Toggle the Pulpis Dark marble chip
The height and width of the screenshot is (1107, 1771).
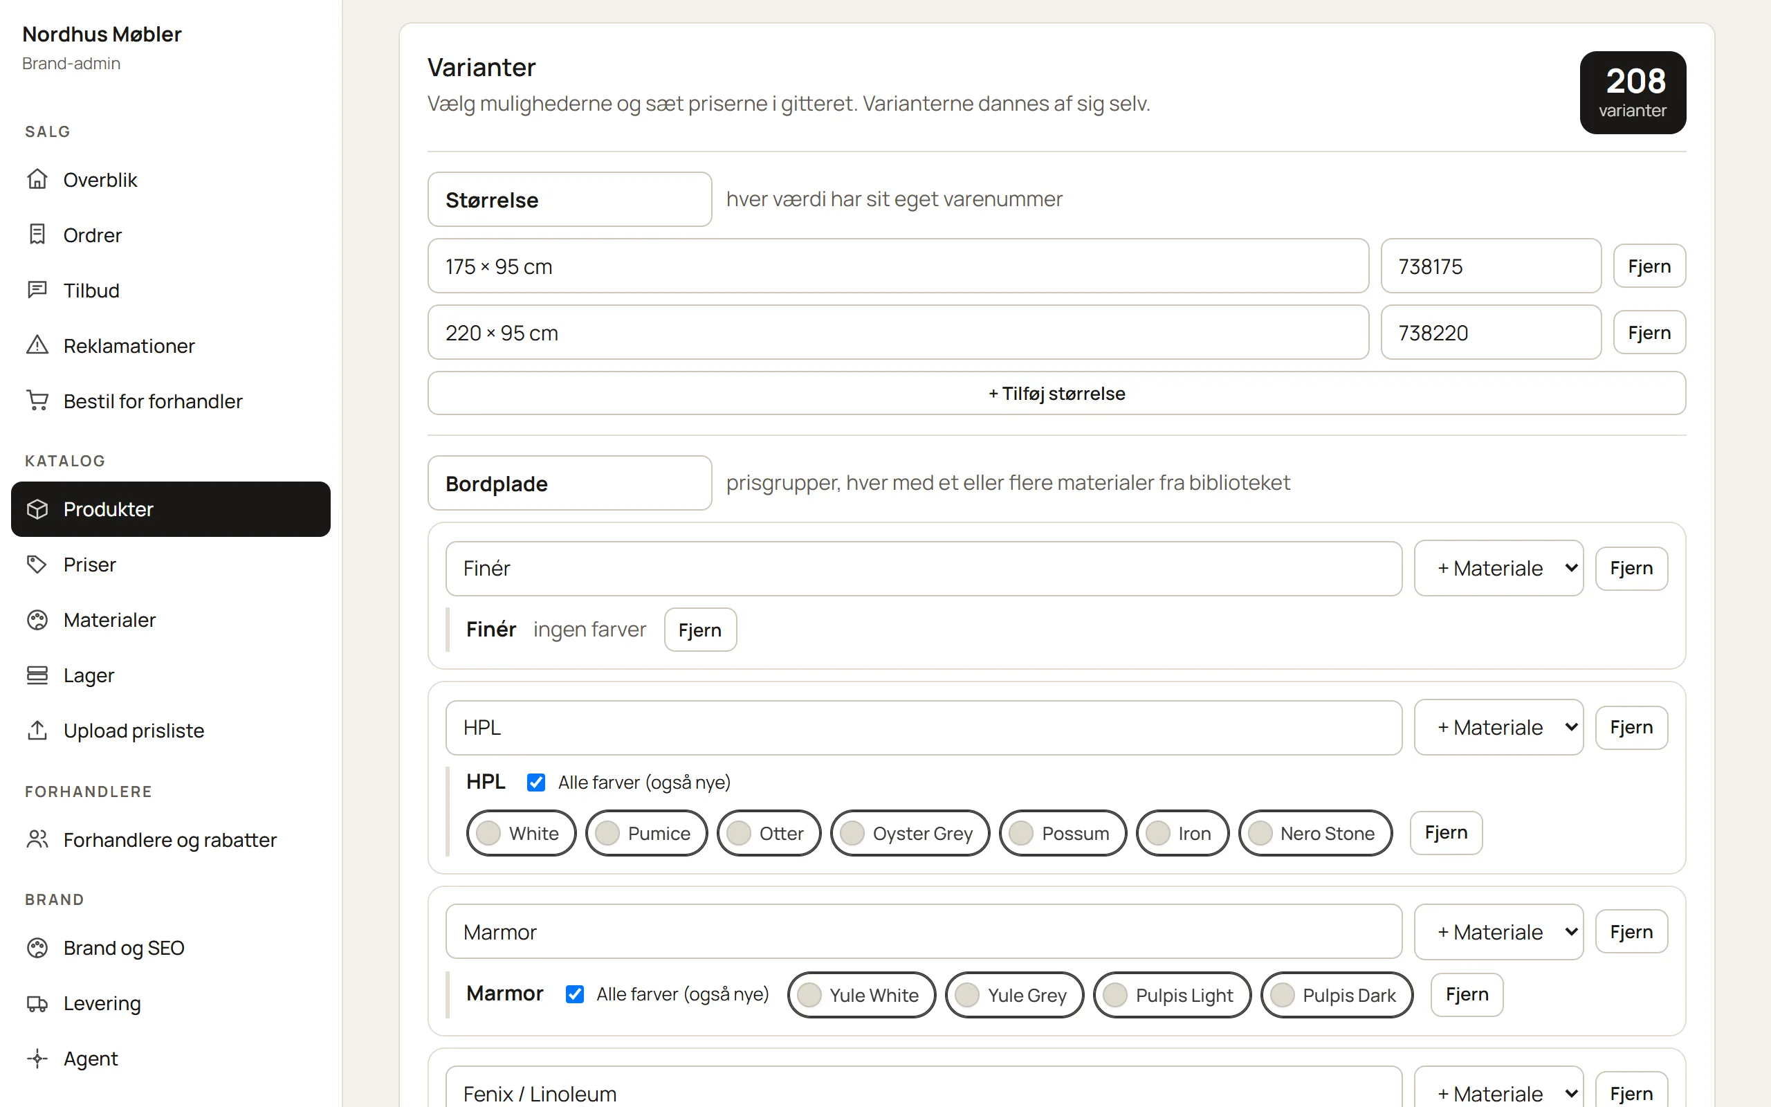coord(1337,995)
